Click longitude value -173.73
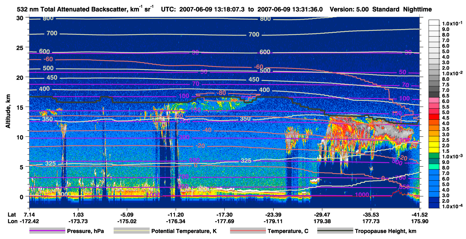 coord(78,221)
